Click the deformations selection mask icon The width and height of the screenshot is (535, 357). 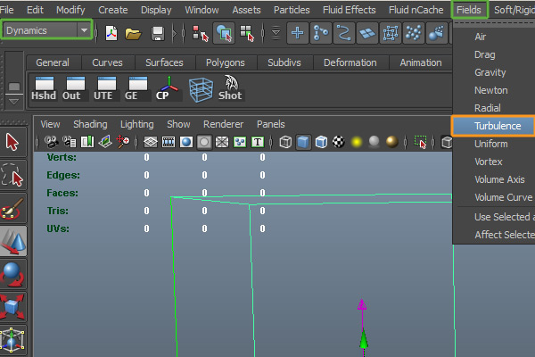(391, 33)
